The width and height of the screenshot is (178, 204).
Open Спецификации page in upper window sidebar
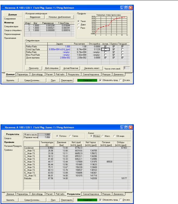point(11,26)
